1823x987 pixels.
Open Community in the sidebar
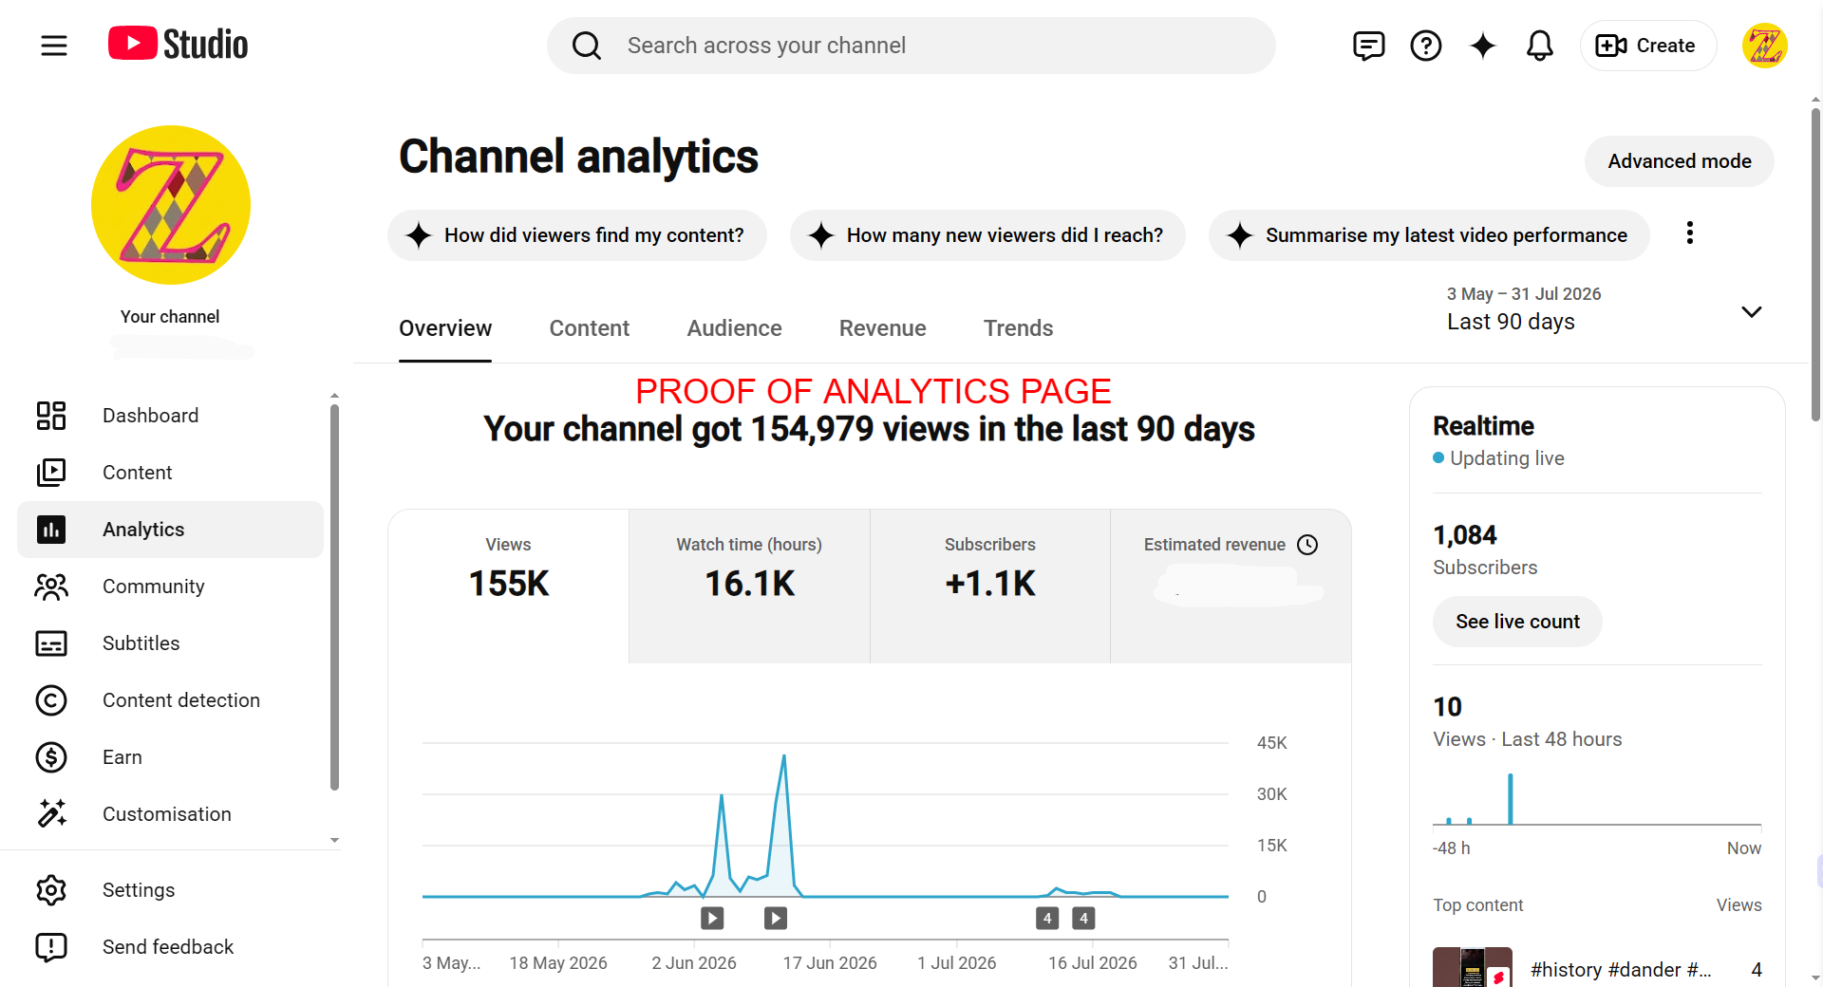tap(171, 587)
